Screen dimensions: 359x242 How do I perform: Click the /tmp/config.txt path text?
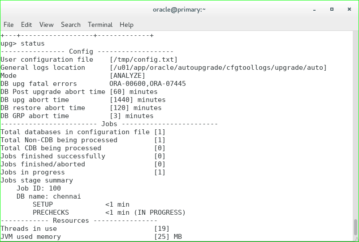click(x=143, y=59)
